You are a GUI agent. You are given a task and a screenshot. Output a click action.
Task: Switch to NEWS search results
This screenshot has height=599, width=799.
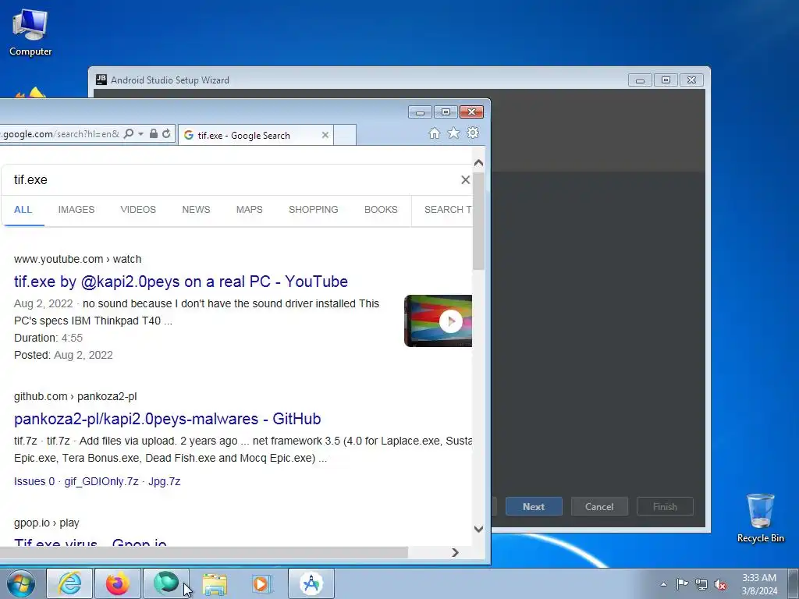pyautogui.click(x=196, y=209)
